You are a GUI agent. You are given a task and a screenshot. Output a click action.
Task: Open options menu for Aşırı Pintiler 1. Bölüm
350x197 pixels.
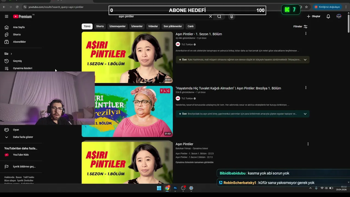click(306, 33)
